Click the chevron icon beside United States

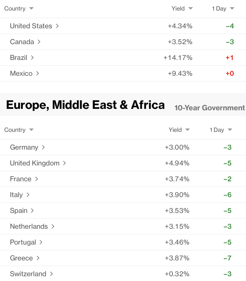point(57,26)
